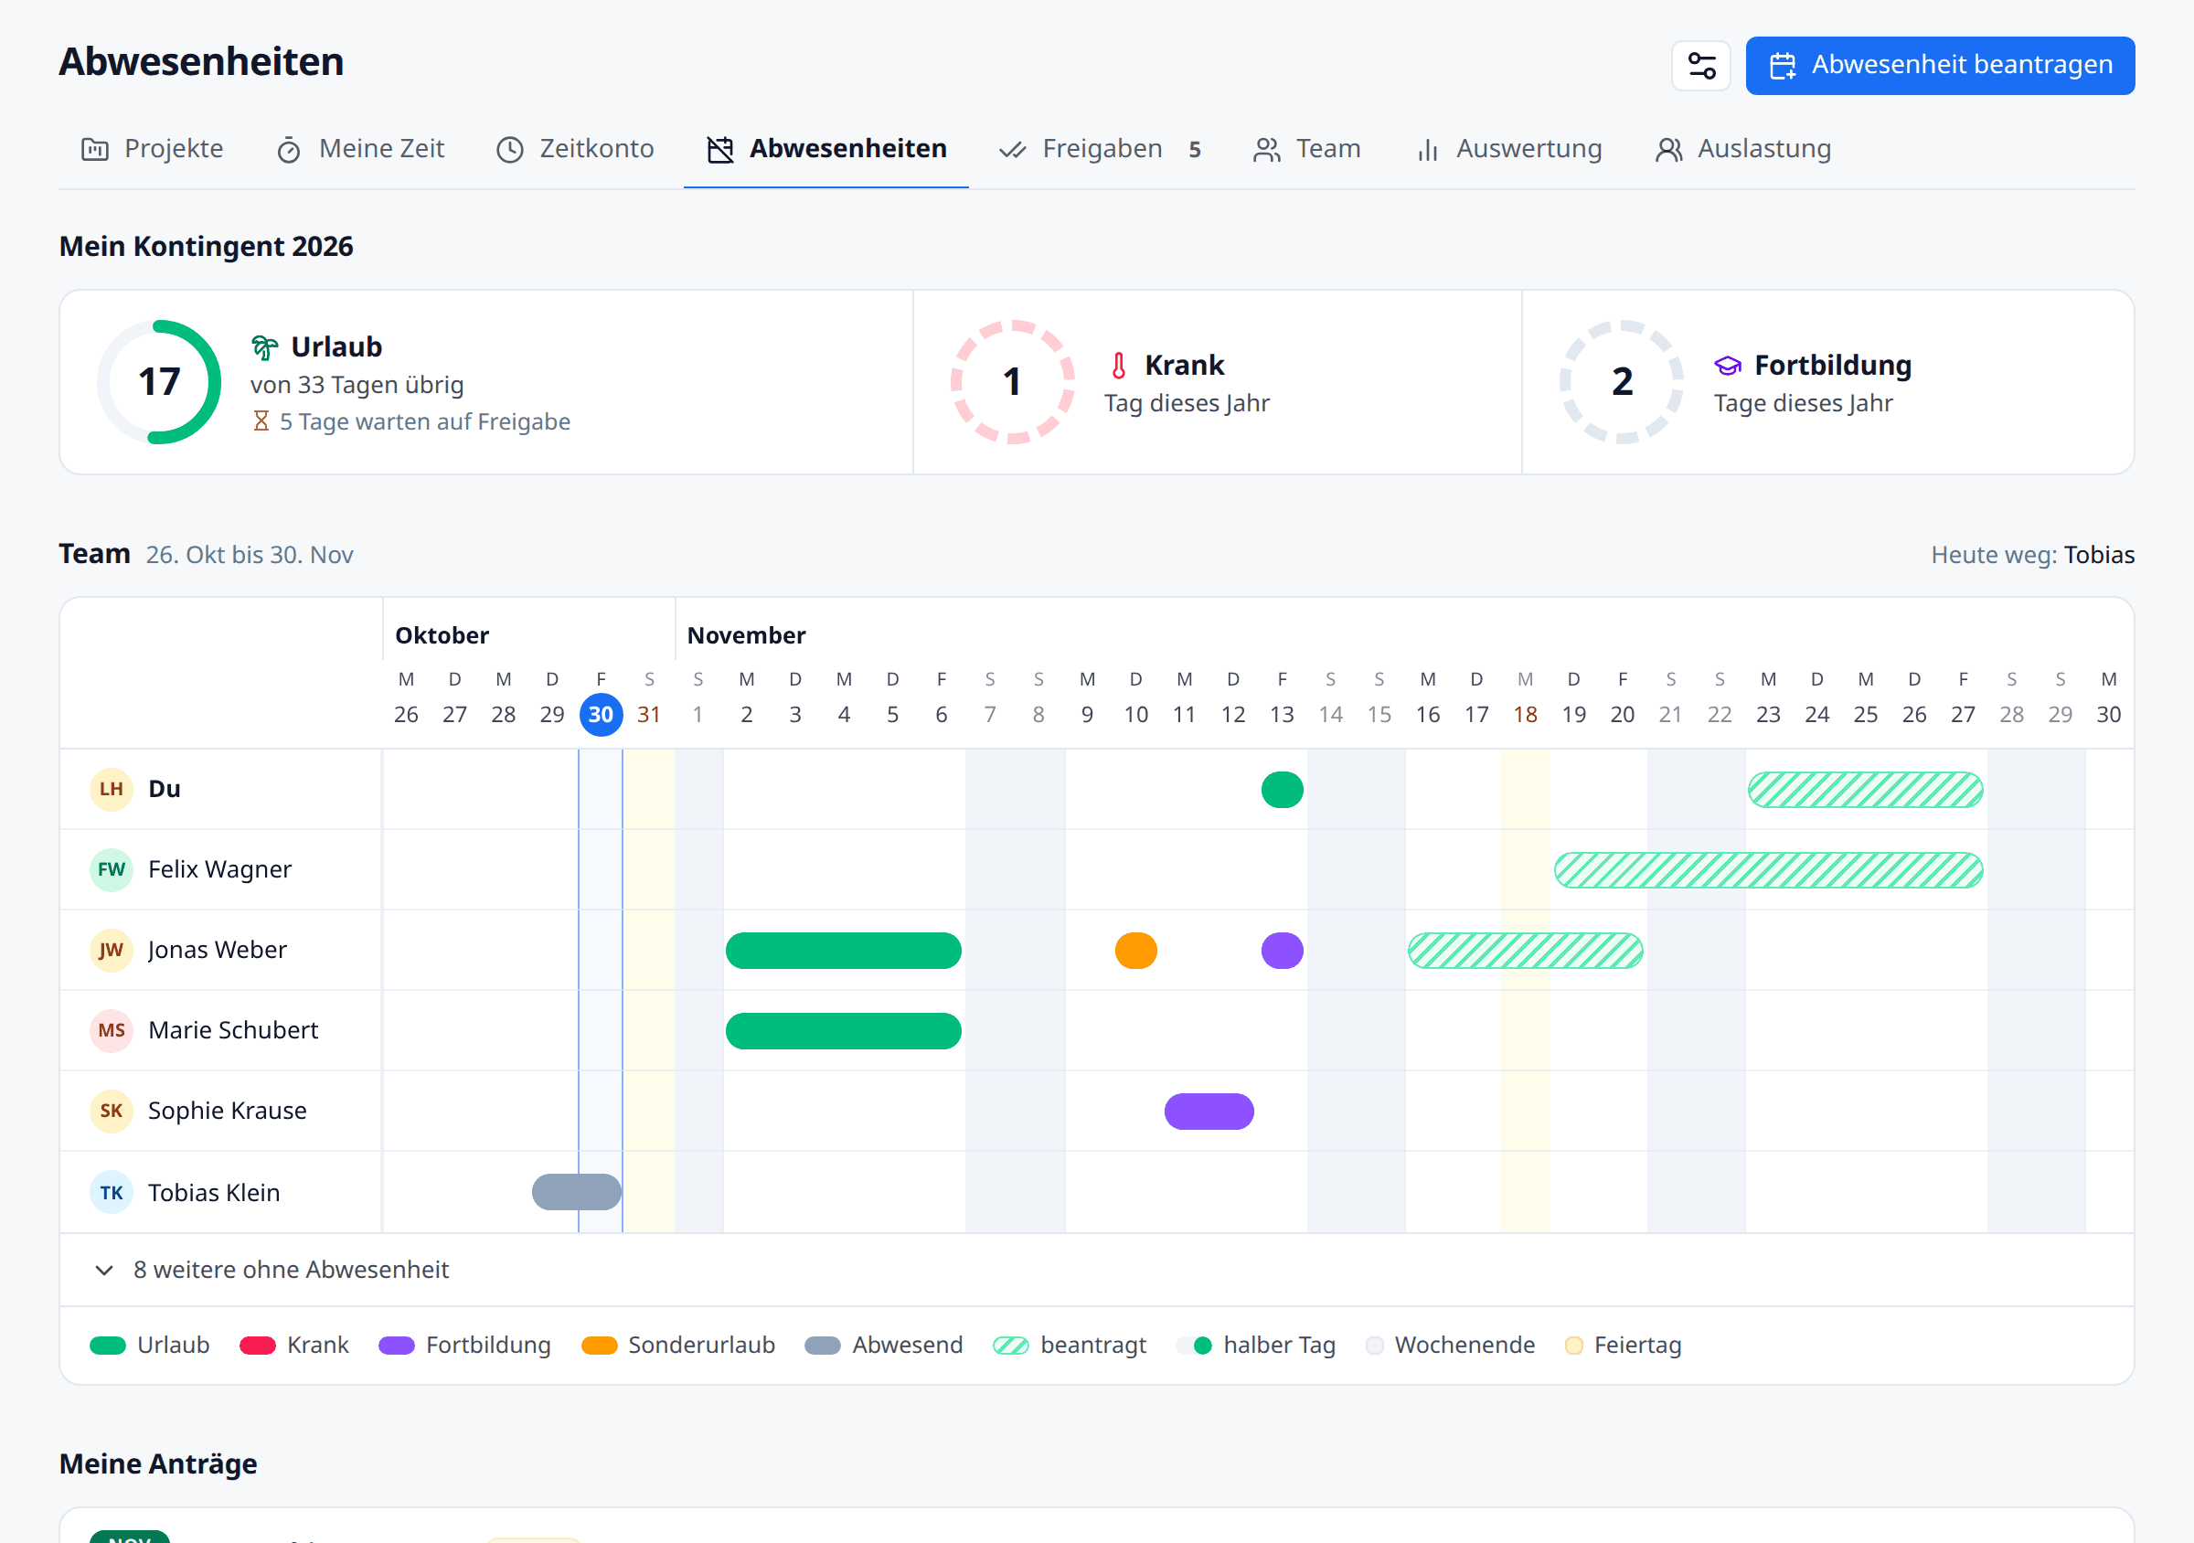Click your requested vacation bar Nov 23-27
The height and width of the screenshot is (1543, 2194).
coord(1865,790)
